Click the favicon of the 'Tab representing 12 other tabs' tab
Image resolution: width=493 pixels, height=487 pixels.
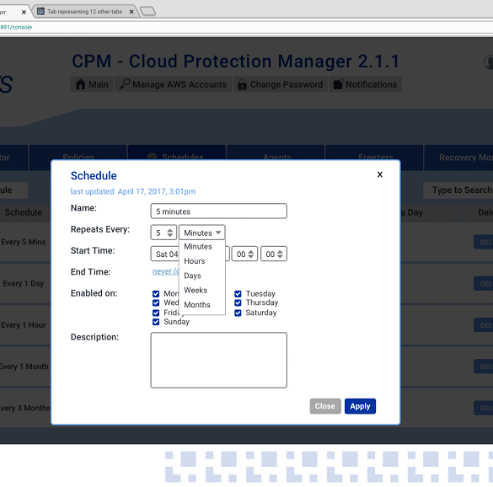(x=40, y=11)
